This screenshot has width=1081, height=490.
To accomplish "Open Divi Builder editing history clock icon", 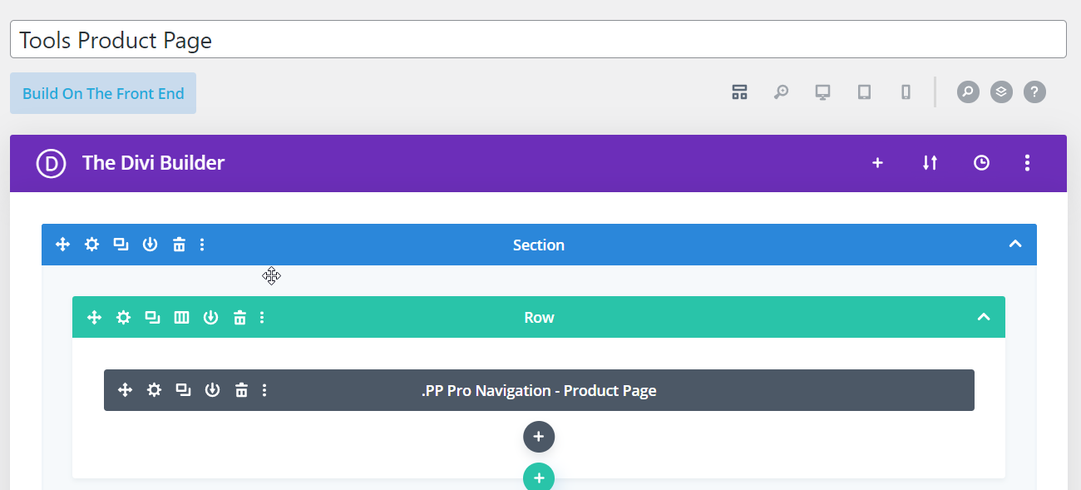I will tap(981, 163).
